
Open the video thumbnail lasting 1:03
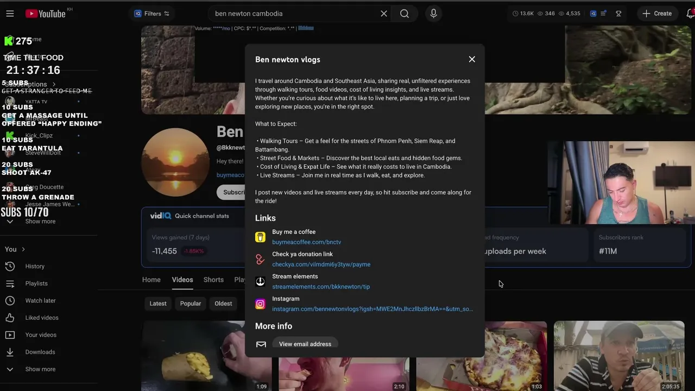482,356
